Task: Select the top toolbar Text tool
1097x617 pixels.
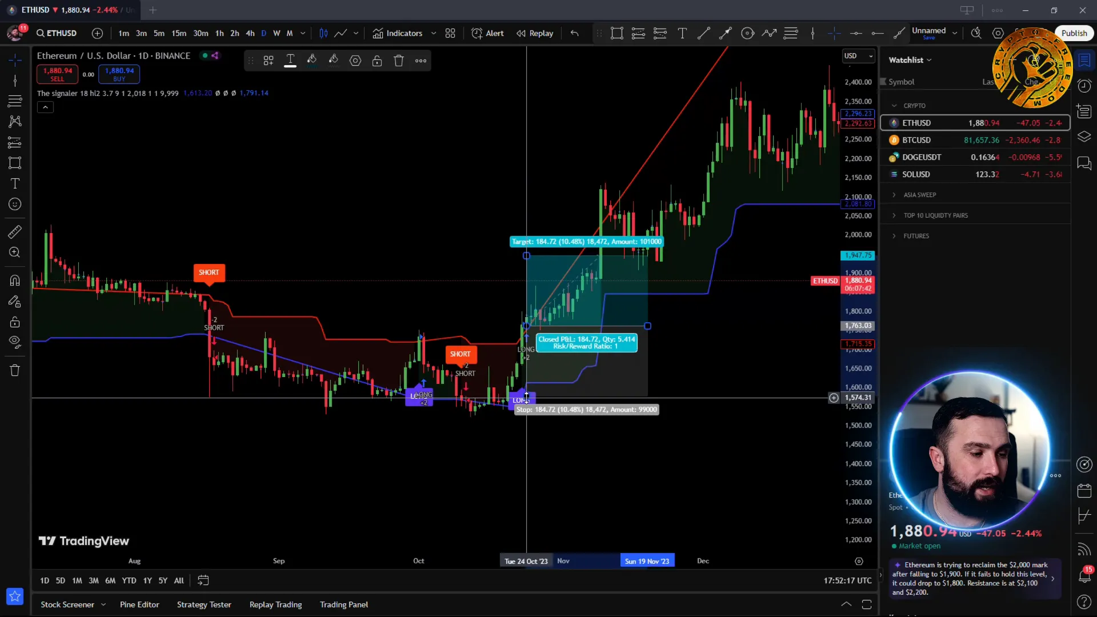Action: tap(682, 33)
